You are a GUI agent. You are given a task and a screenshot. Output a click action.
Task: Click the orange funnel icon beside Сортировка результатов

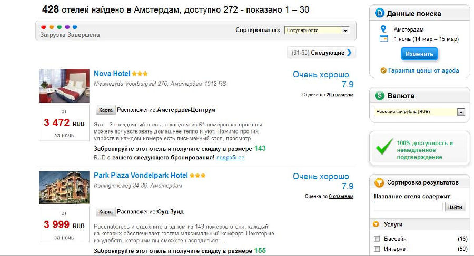378,183
